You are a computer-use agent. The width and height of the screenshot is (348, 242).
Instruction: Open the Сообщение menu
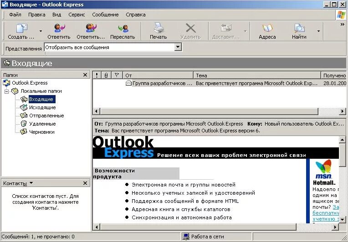(105, 15)
